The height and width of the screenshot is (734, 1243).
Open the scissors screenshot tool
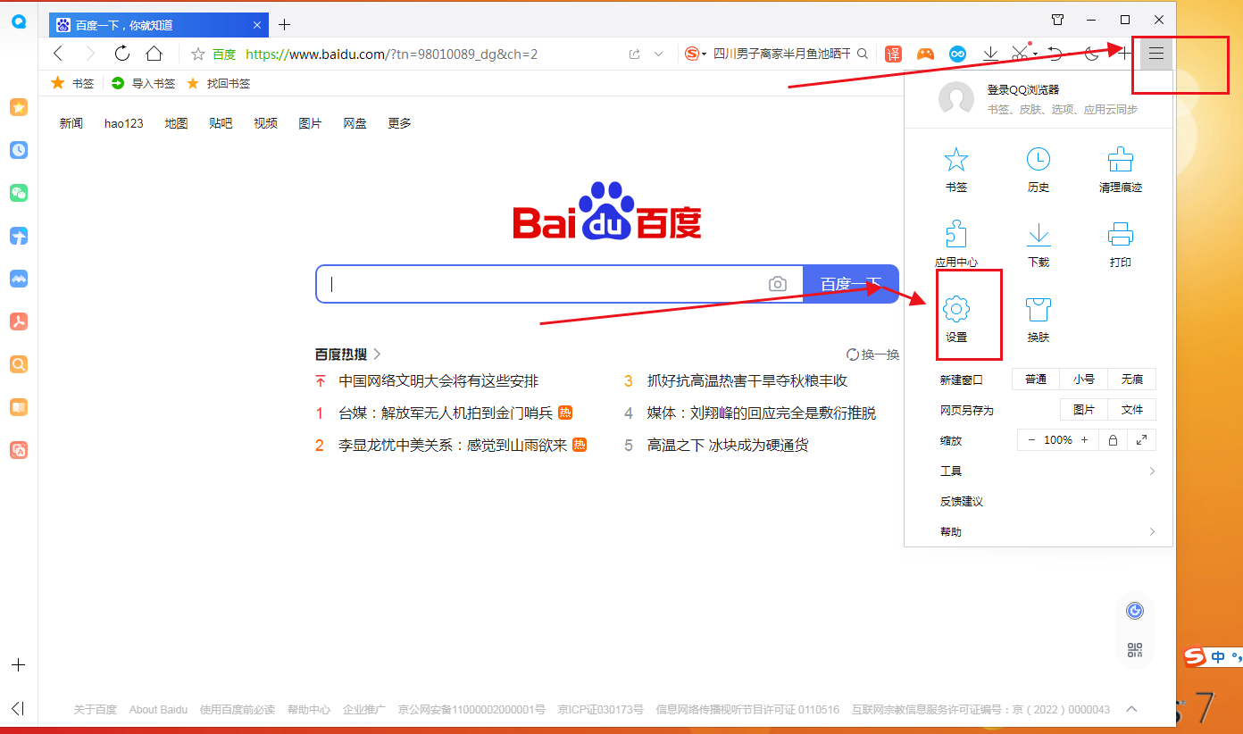[x=1020, y=54]
